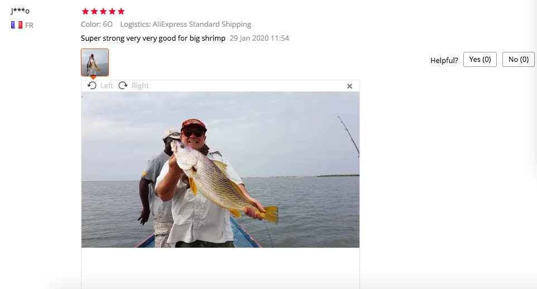Click the rotate left arrow icon
537x289 pixels.
(x=92, y=85)
